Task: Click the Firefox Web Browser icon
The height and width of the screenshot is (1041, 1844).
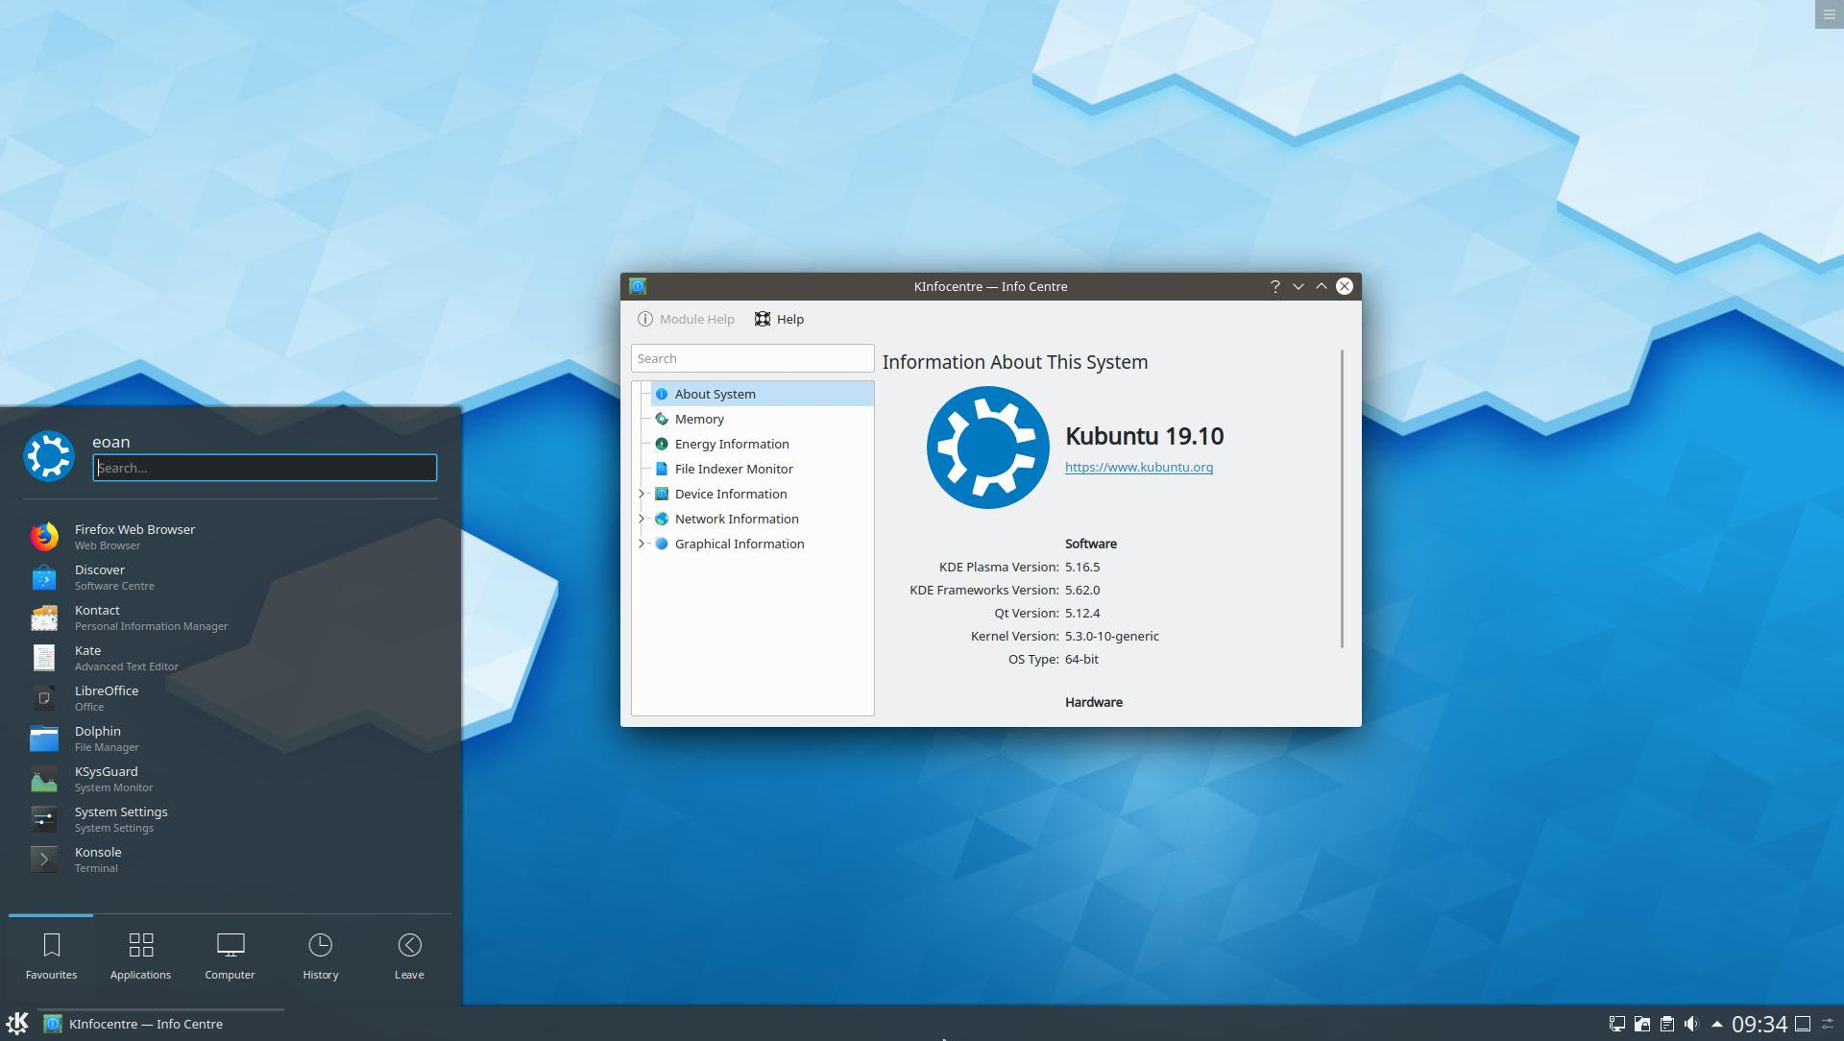Action: pyautogui.click(x=44, y=537)
